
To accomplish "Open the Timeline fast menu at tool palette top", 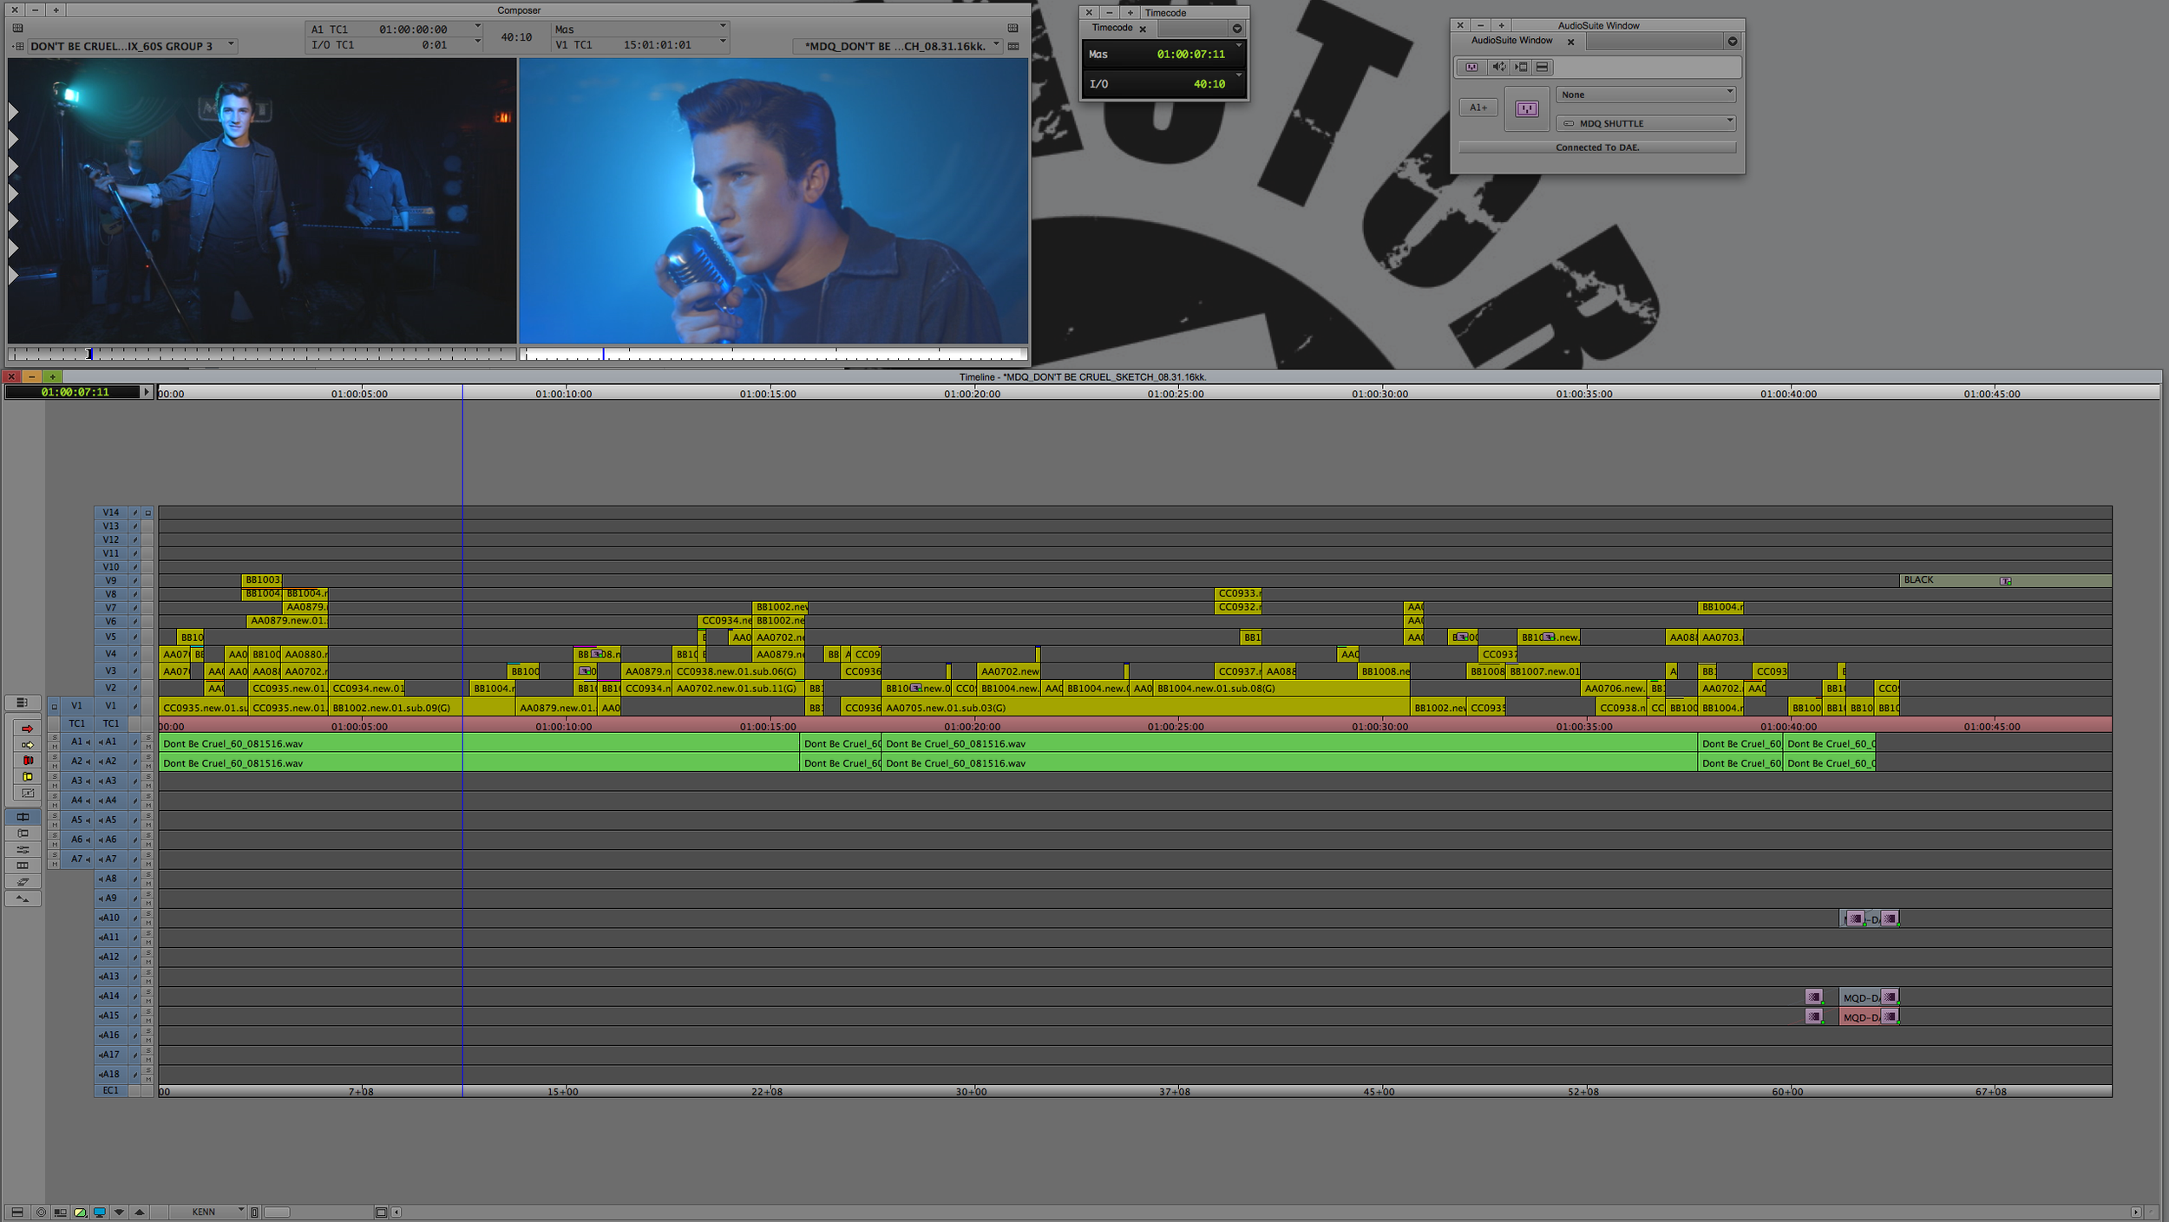I will coord(23,702).
